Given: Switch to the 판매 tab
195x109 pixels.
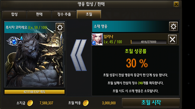Looking at the screenshot, I should (x=39, y=15).
